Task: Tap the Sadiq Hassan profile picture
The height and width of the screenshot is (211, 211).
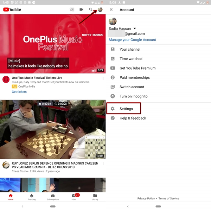Action: [113, 21]
